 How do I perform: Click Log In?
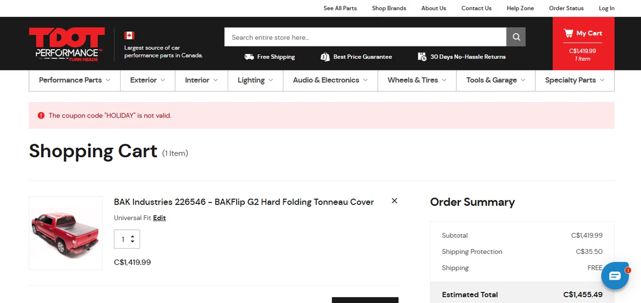[x=606, y=8]
